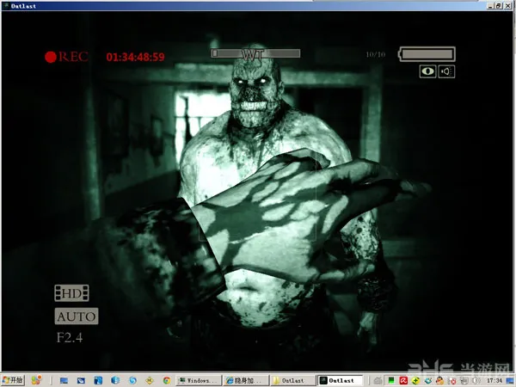Click the 10/10 battery count text
Viewport: 516px width, 387px height.
click(376, 54)
